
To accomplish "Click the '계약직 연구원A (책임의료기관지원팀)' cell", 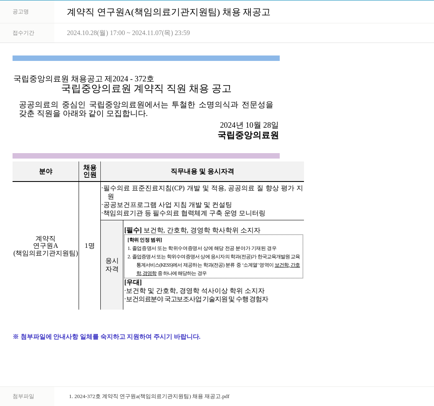I will [x=46, y=246].
